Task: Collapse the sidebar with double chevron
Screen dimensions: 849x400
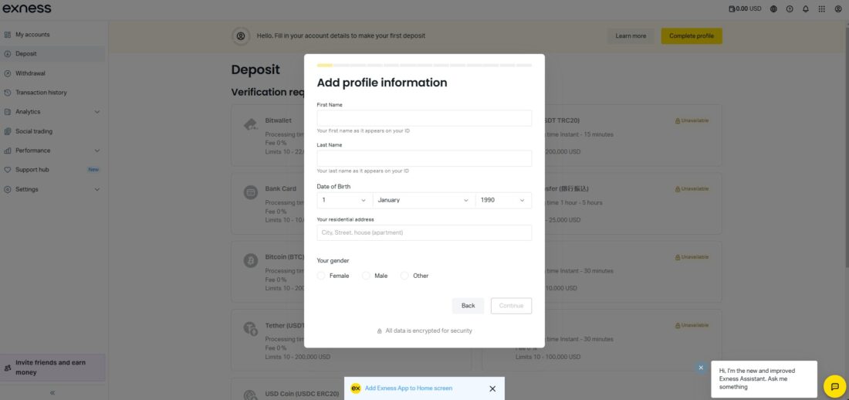Action: (x=52, y=393)
